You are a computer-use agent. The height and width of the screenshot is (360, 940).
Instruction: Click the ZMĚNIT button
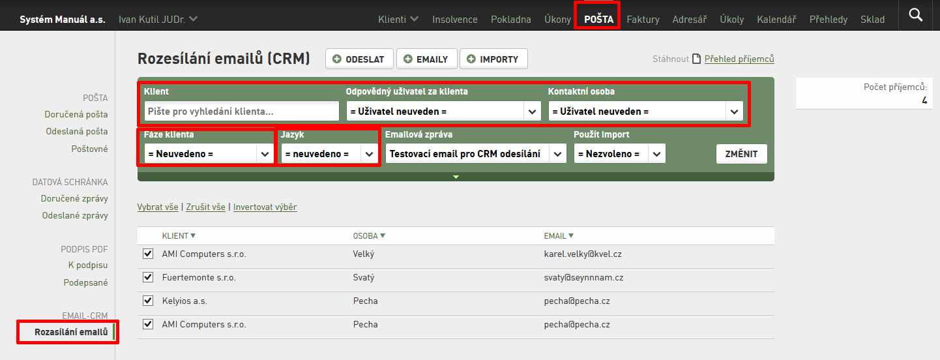[x=742, y=154]
